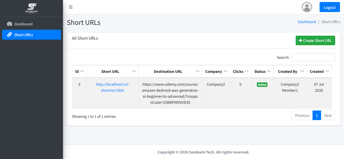Open the user avatar profile icon

307,7
